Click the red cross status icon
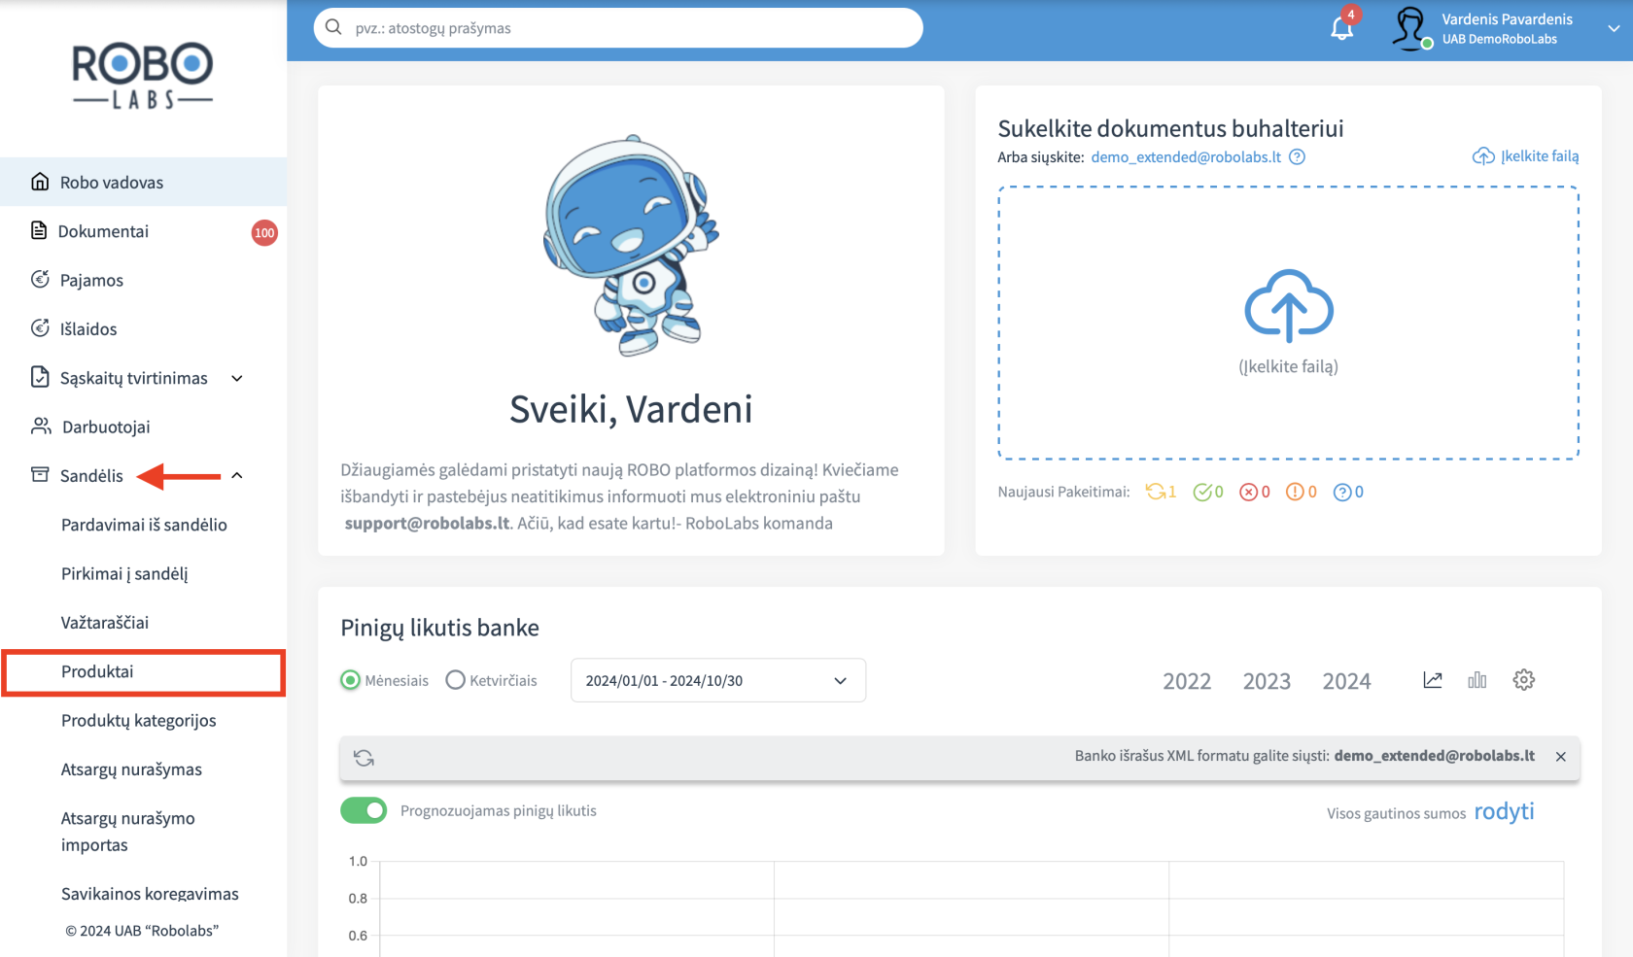This screenshot has width=1633, height=957. (1248, 493)
